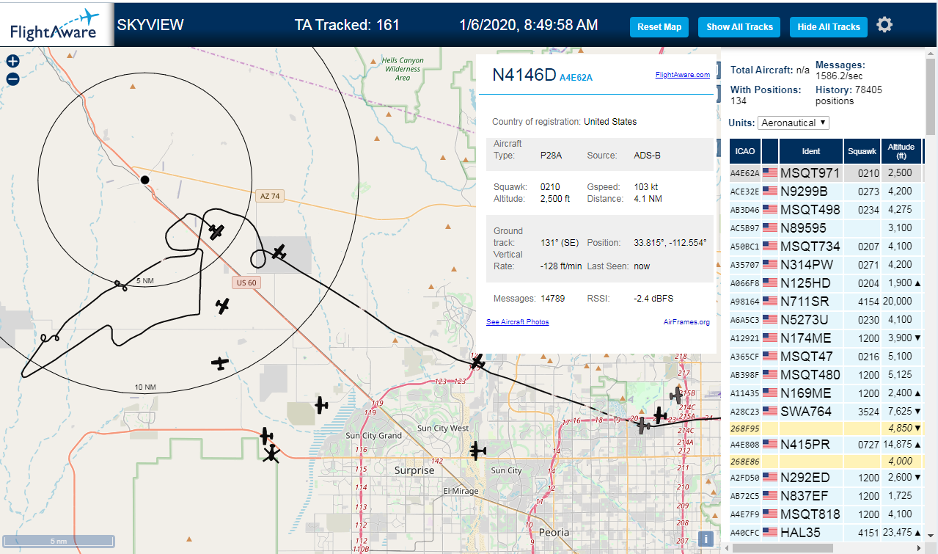This screenshot has height=554, width=938.
Task: Select the MSQT480 row
Action: click(x=826, y=375)
